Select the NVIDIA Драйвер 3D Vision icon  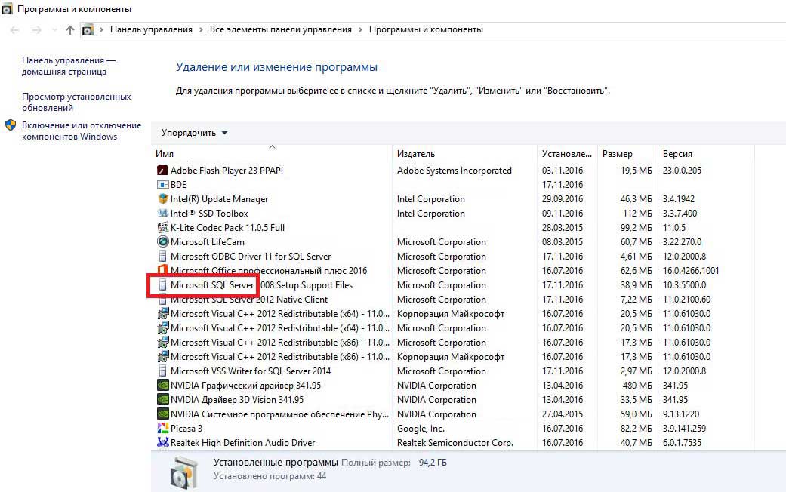pyautogui.click(x=162, y=400)
